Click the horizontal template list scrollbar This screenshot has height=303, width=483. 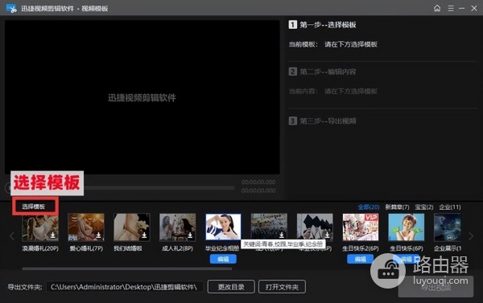[x=127, y=268]
